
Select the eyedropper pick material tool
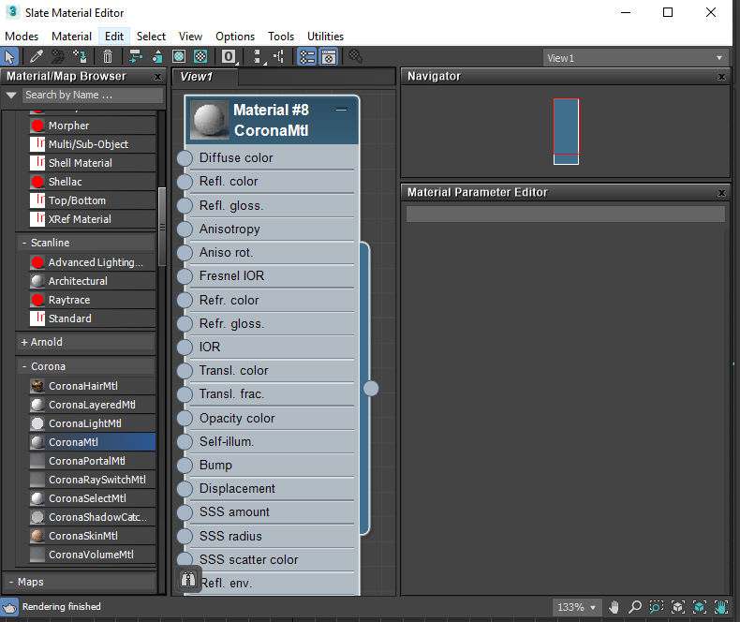point(37,57)
